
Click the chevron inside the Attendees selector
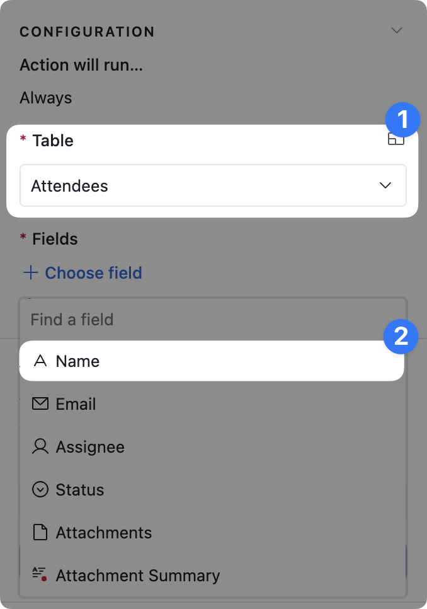tap(385, 185)
